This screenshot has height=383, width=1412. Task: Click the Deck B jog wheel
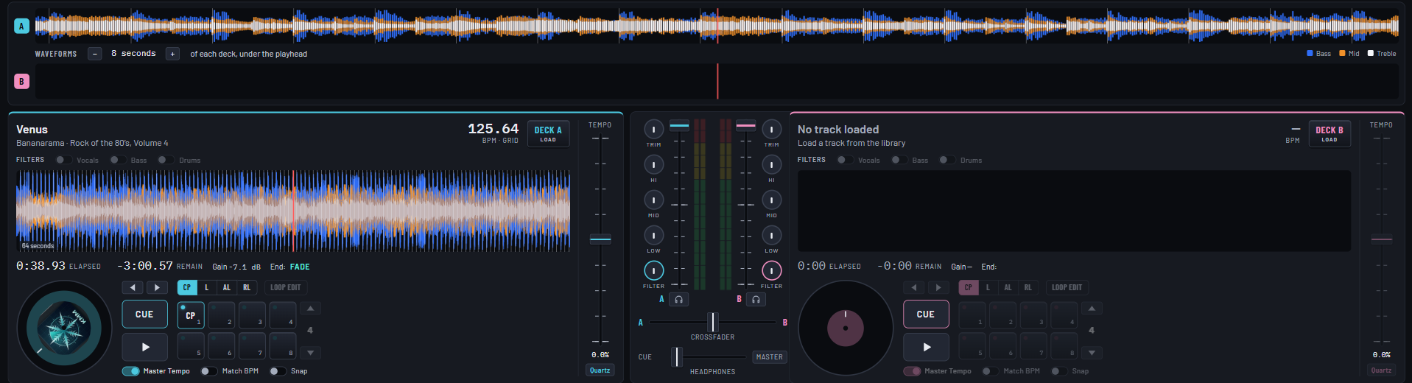[x=846, y=328]
